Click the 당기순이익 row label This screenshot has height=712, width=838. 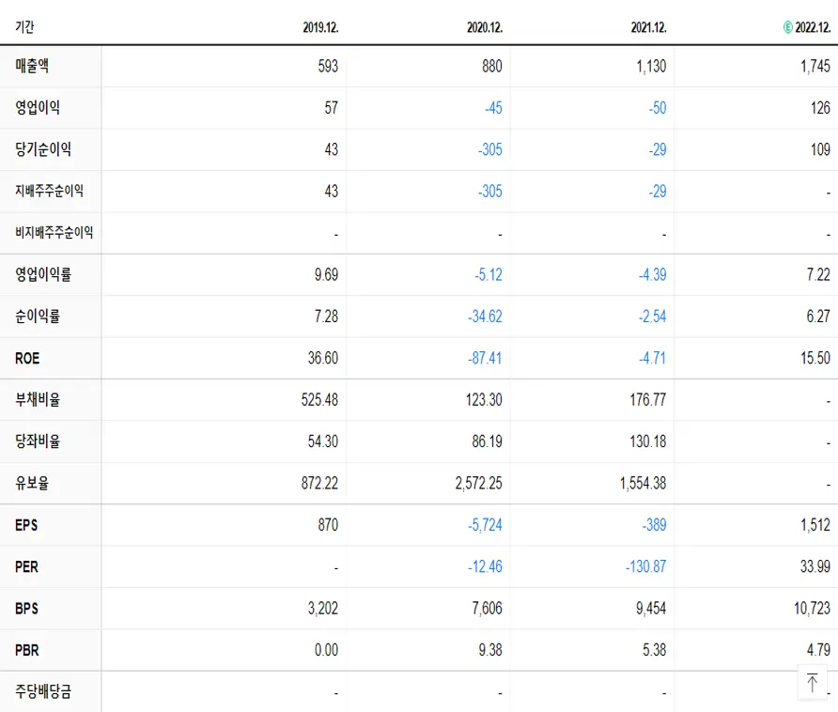click(43, 149)
